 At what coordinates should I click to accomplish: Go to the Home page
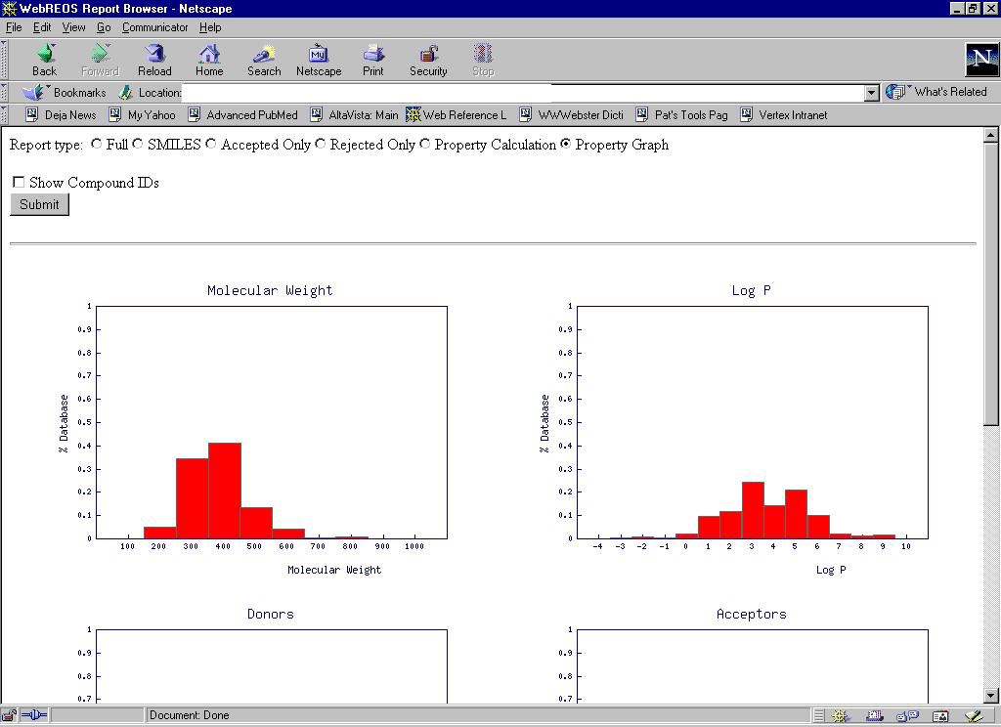[209, 60]
